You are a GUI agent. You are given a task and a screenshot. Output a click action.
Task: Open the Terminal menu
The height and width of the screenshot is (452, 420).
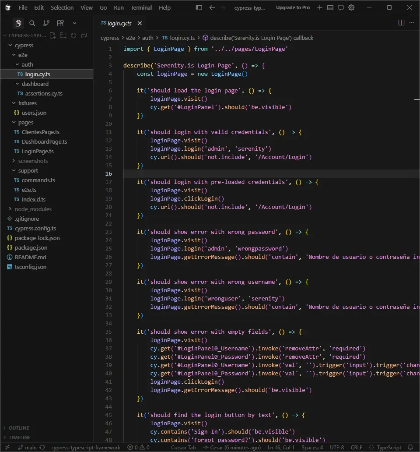coord(141,7)
